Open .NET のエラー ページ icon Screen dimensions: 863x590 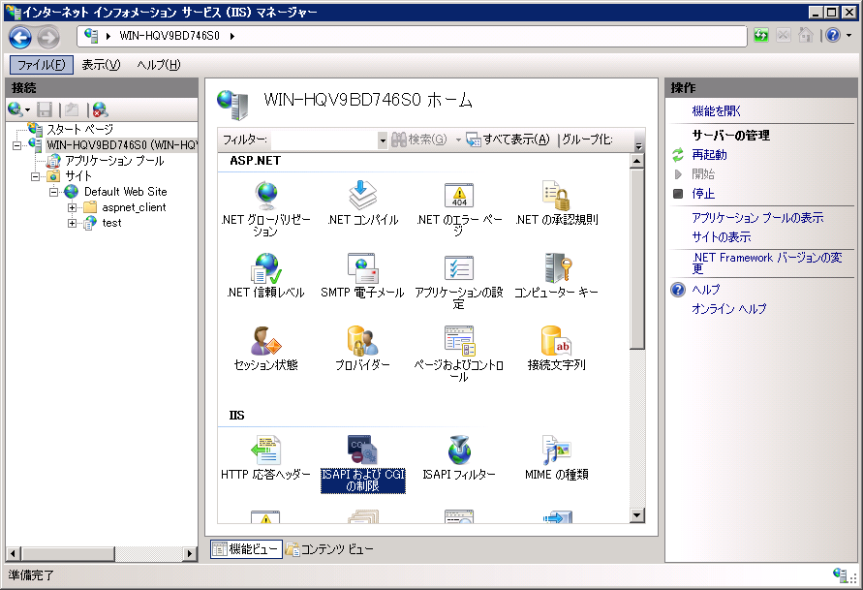pos(459,197)
